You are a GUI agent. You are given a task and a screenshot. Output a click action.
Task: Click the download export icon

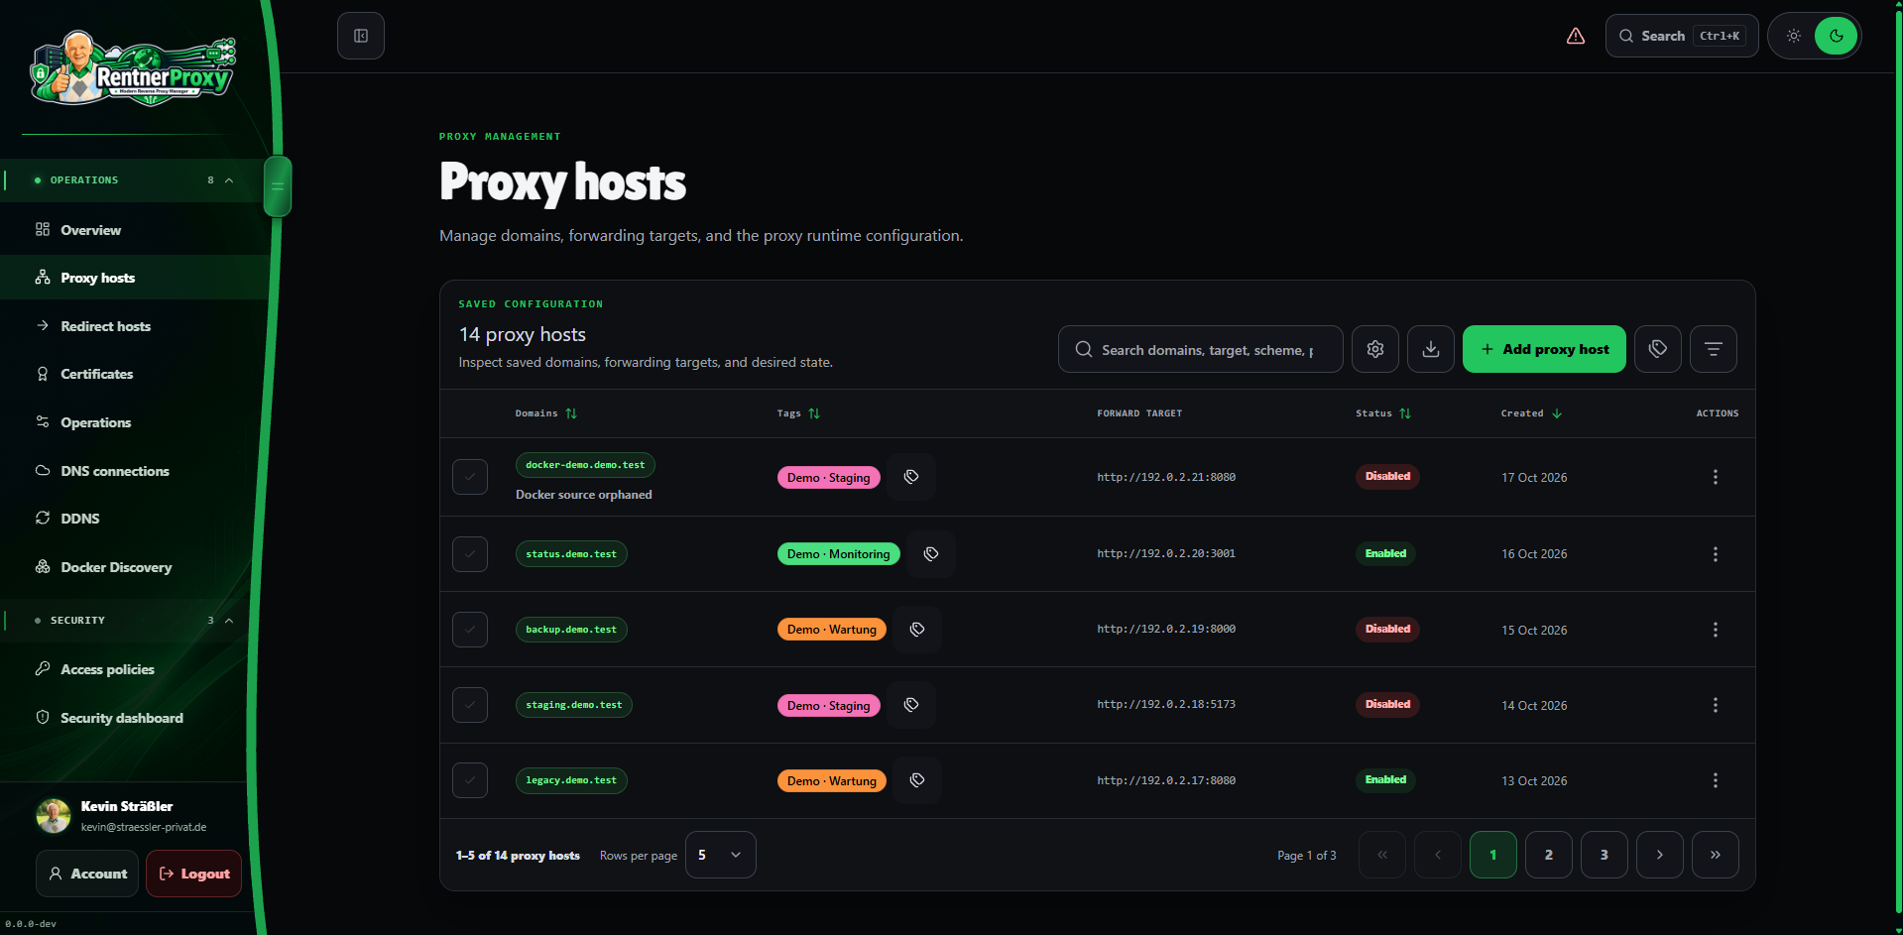click(x=1431, y=349)
